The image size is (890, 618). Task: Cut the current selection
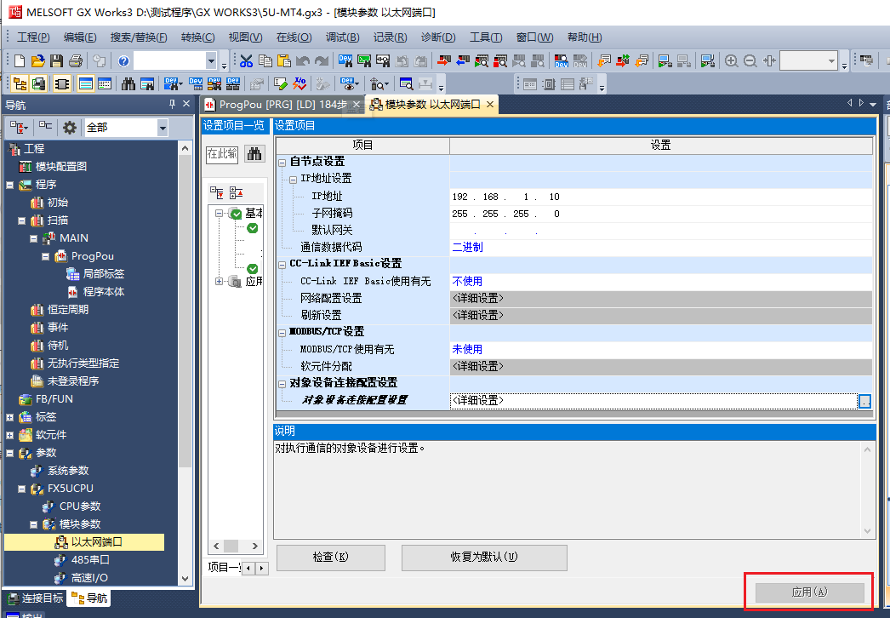pos(245,60)
